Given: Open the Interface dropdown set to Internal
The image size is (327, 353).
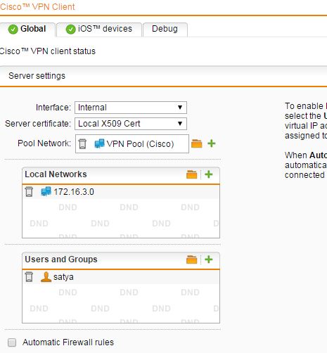Looking at the screenshot, I should 131,108.
